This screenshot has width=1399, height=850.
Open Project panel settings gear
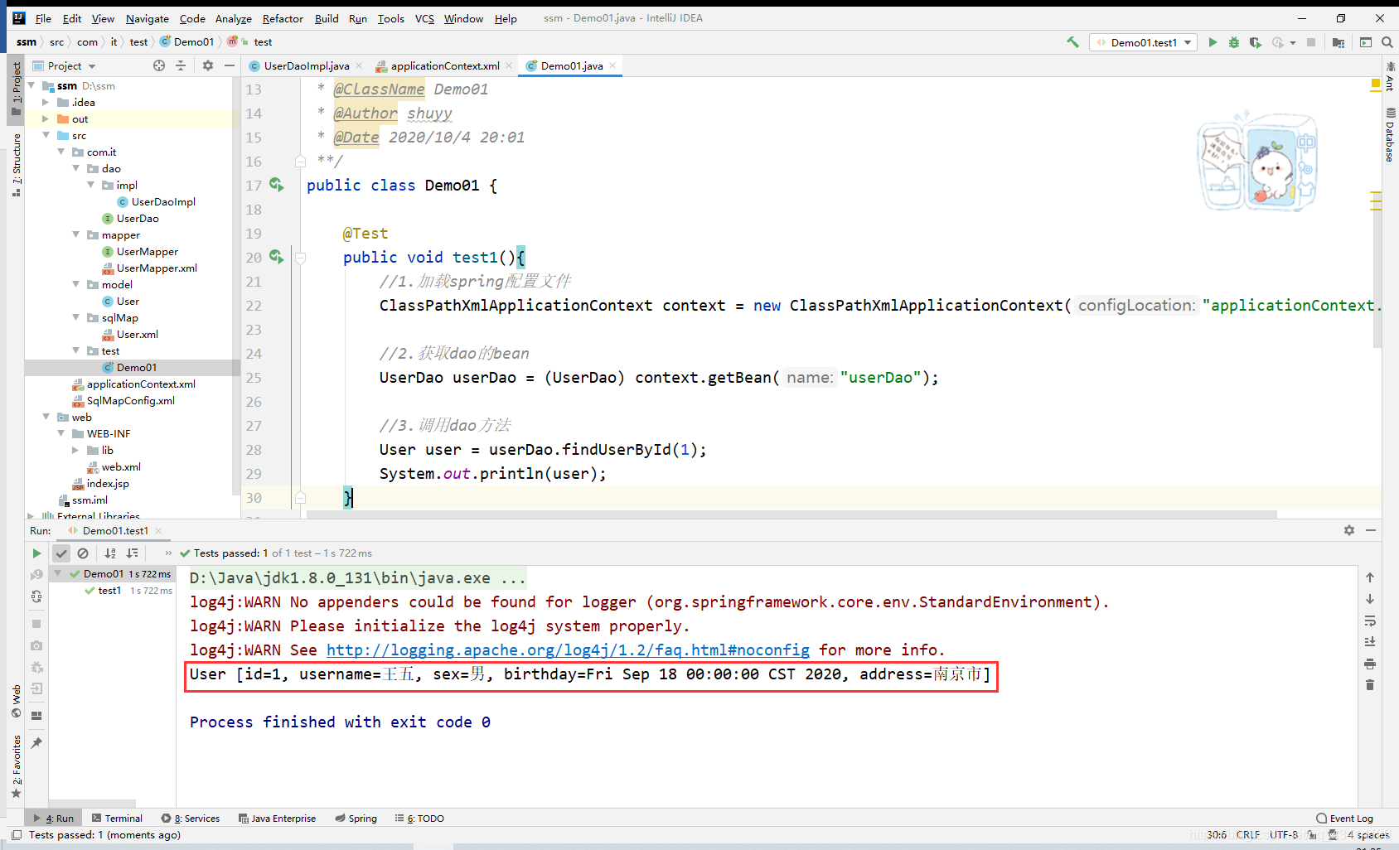click(208, 65)
